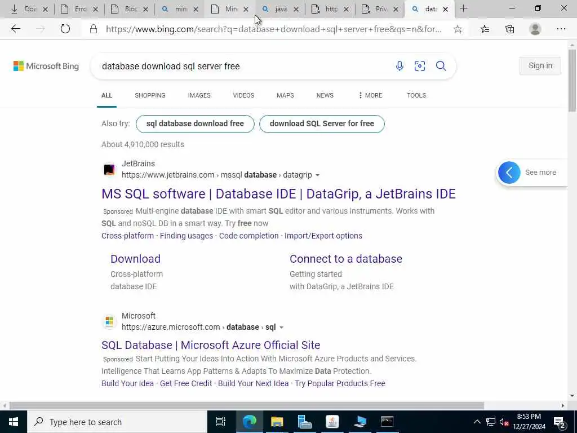Open the network status tray icon

coord(491,422)
